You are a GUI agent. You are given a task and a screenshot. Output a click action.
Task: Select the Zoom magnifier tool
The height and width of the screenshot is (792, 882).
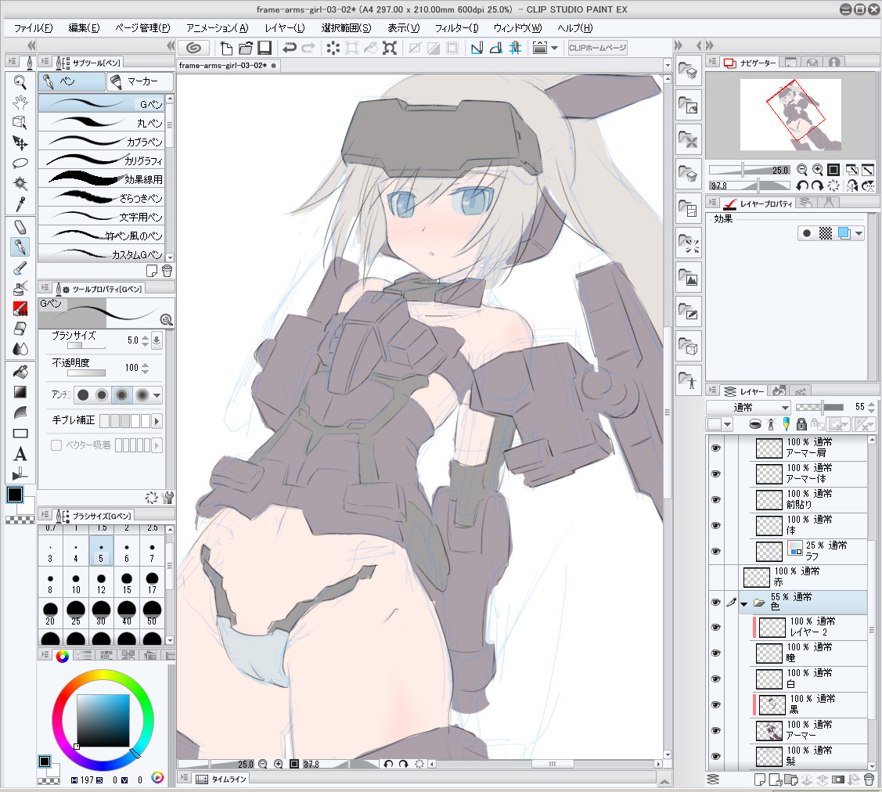(20, 82)
